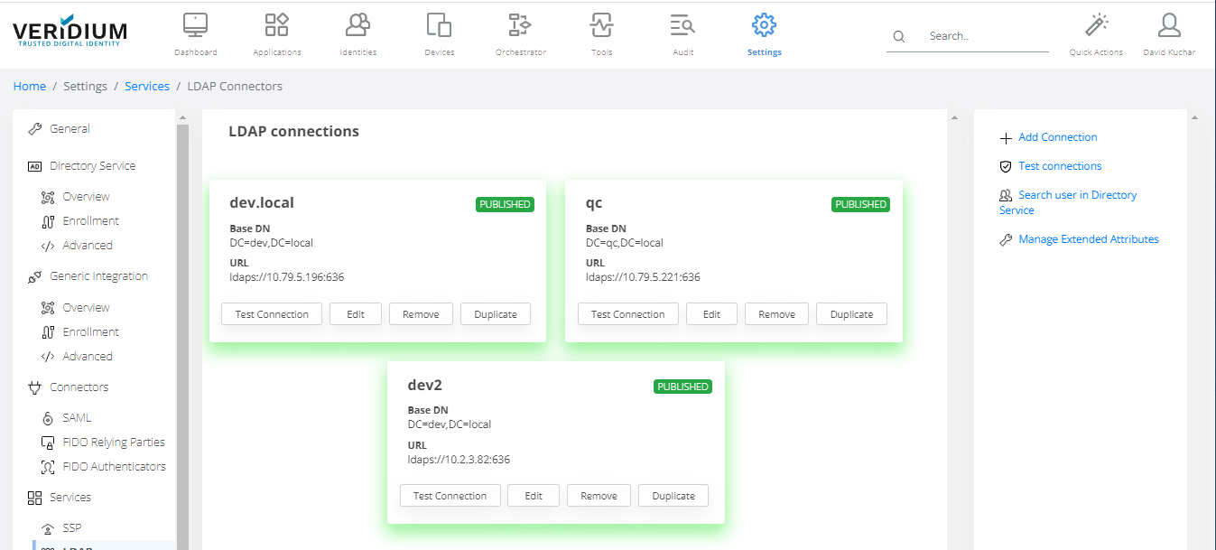Open the David Kuchar user profile icon

(x=1169, y=25)
